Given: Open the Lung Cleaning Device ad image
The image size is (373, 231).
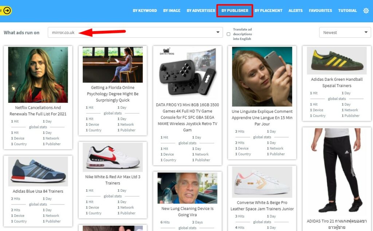Looking at the screenshot, I should (188, 188).
